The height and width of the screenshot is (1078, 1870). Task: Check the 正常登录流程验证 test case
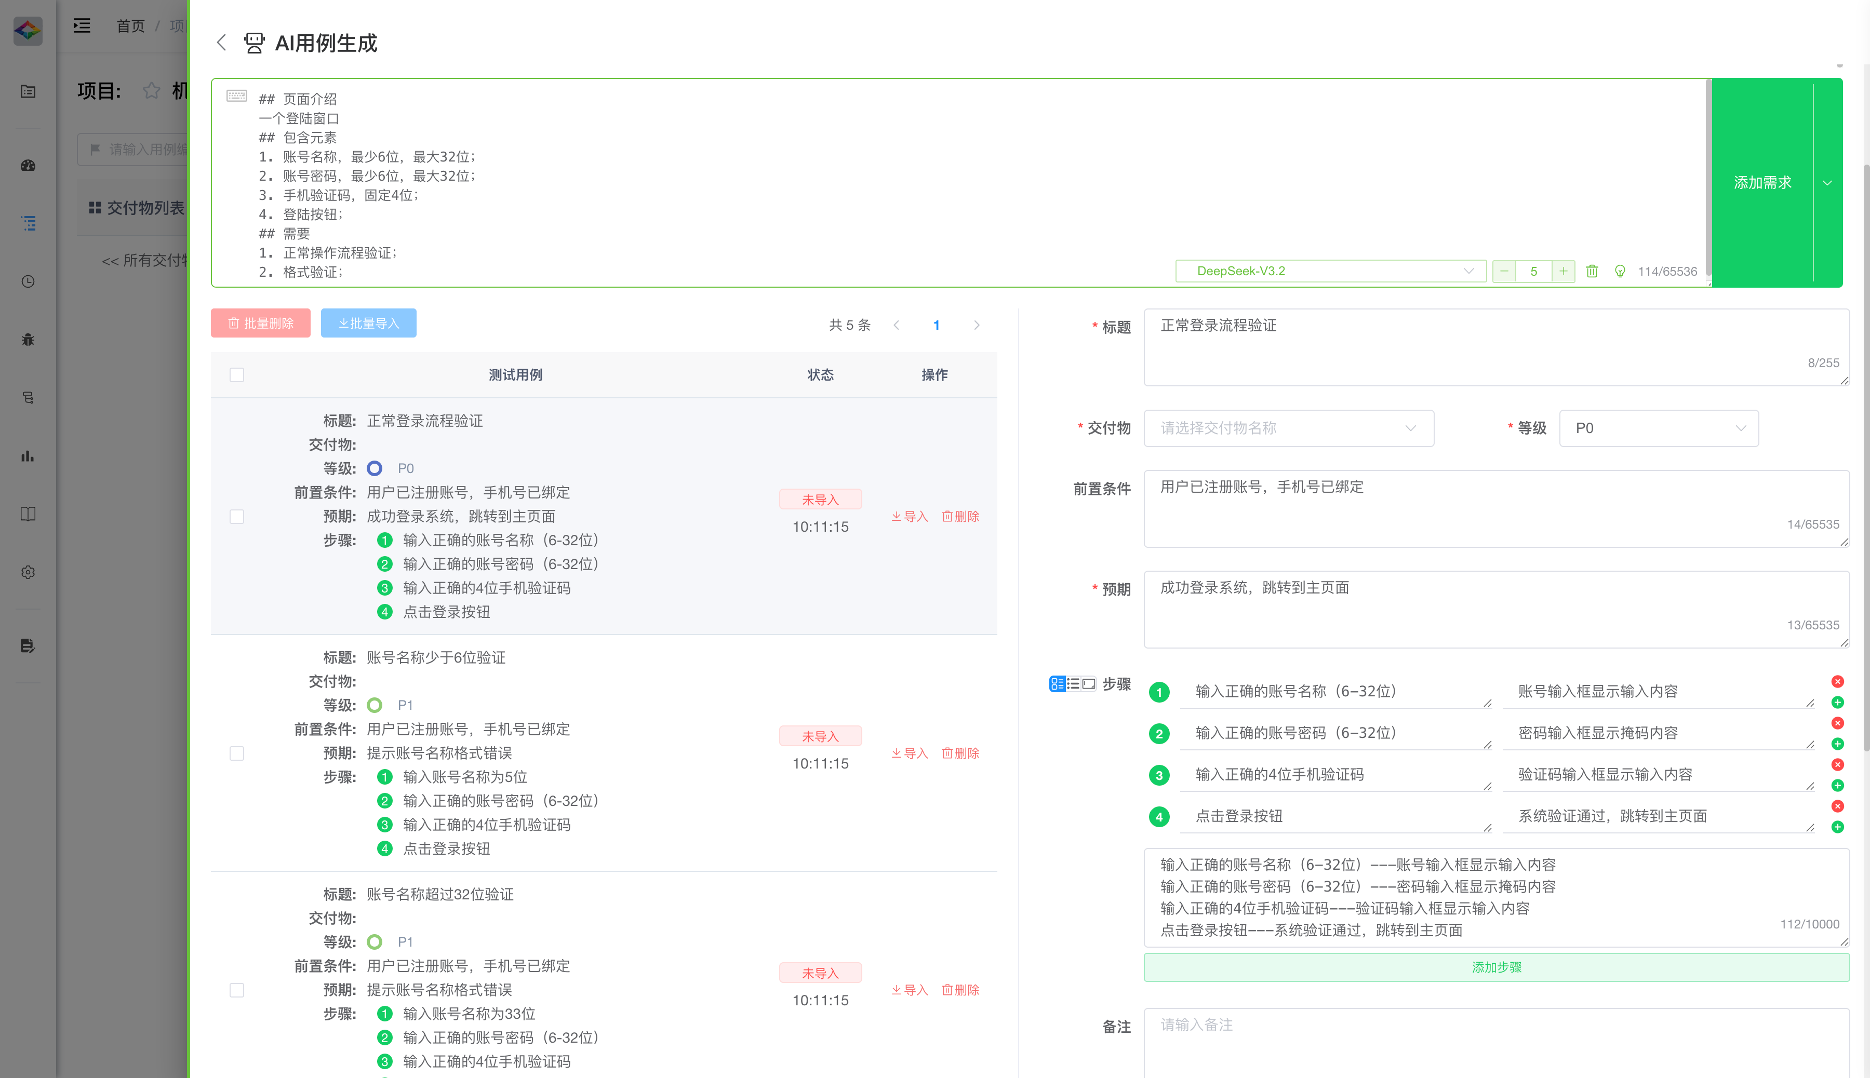coord(237,516)
